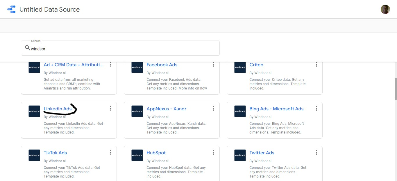Open more options for TikTok Ads connector
The image size is (397, 181).
(111, 152)
